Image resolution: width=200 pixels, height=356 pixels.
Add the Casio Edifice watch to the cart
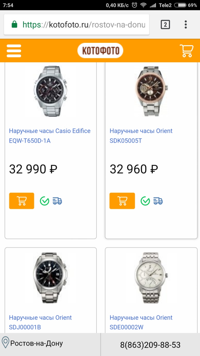22,201
